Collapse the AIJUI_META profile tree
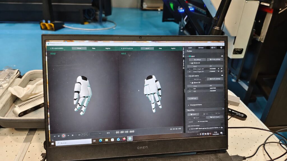 [x=188, y=76]
